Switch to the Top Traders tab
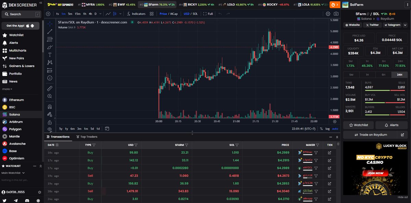This screenshot has width=411, height=203. click(x=87, y=137)
